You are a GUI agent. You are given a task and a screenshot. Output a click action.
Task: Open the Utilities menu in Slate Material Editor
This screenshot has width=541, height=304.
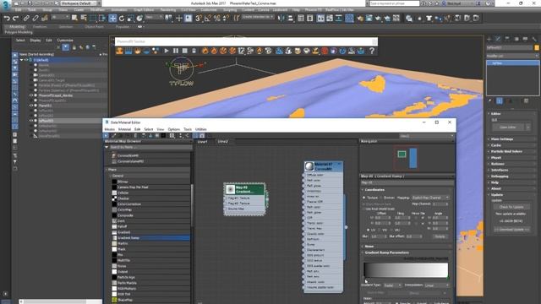click(201, 129)
